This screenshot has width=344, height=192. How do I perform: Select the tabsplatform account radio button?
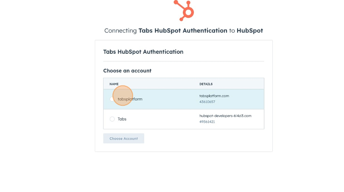tap(112, 99)
